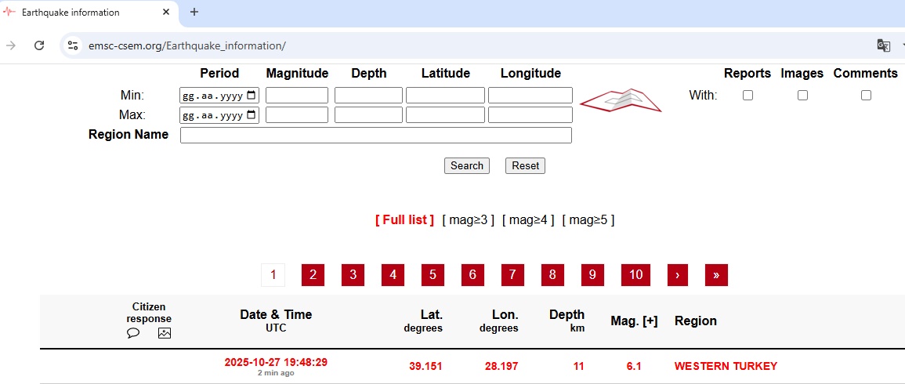The image size is (905, 384).
Task: Select the Earthquake information browser tab
Action: tap(88, 13)
